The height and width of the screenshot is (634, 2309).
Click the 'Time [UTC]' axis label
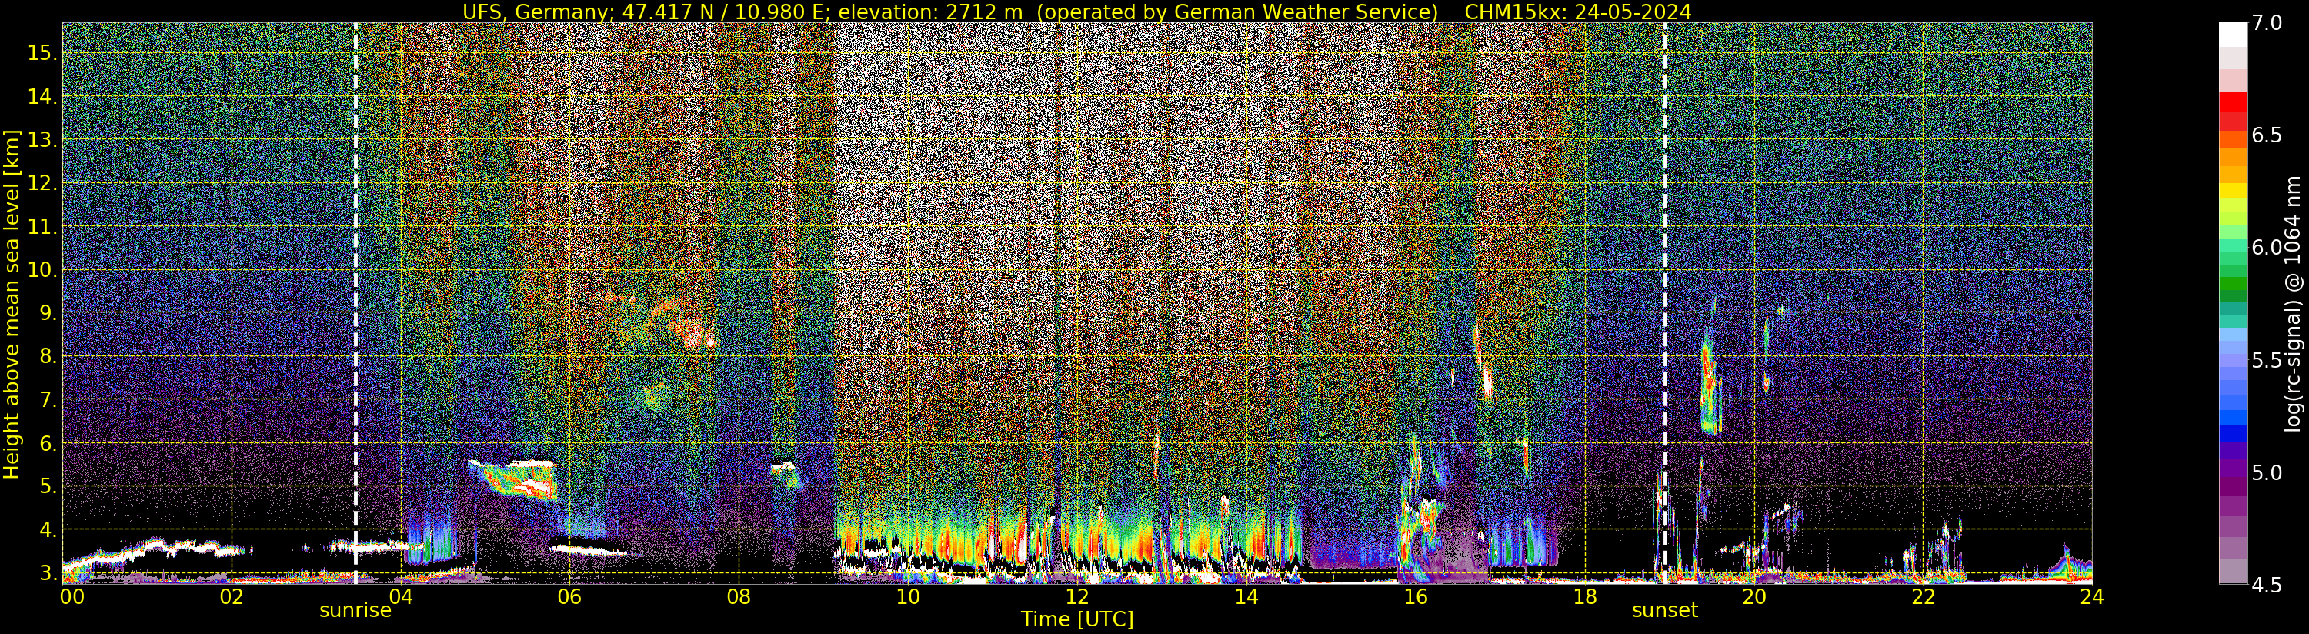[x=1077, y=619]
